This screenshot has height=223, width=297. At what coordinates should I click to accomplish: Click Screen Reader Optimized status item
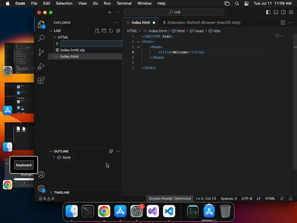[170, 199]
